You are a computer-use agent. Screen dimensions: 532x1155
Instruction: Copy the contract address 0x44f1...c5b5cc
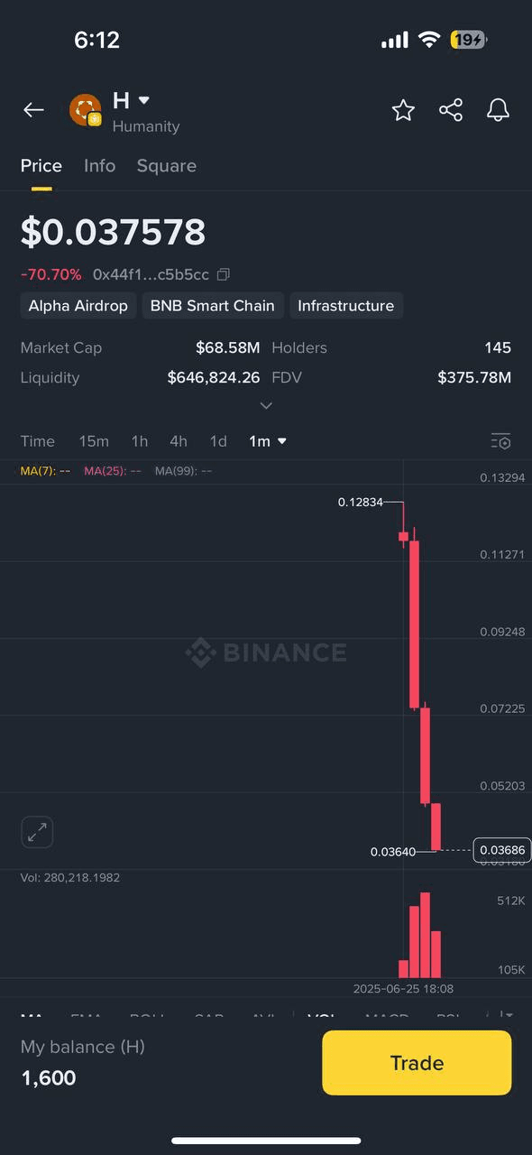click(224, 274)
